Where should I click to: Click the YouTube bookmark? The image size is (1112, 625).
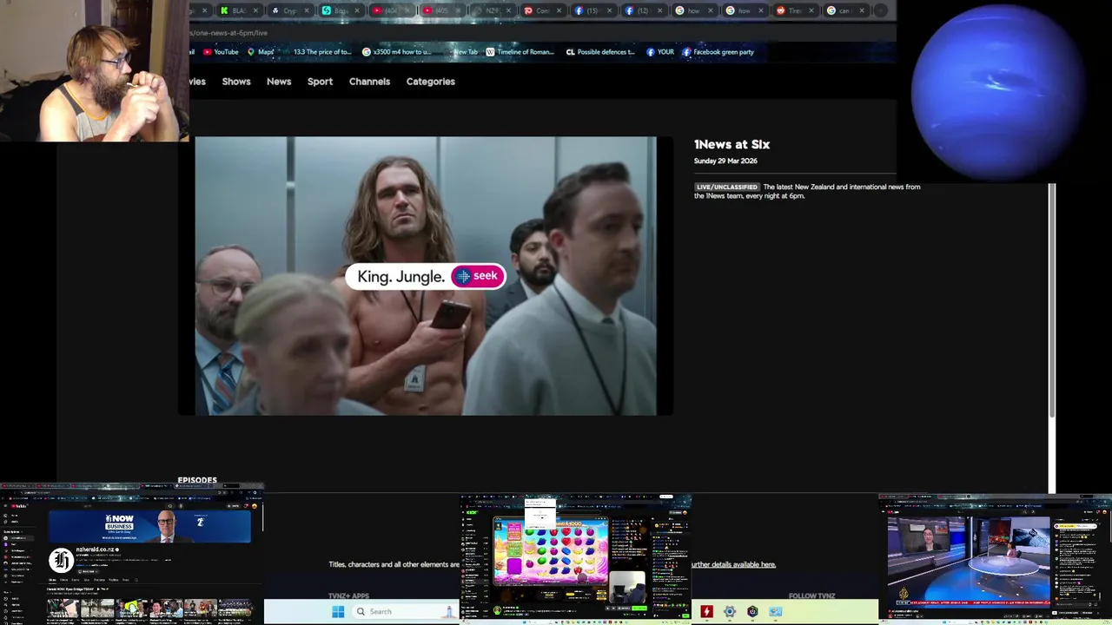click(221, 52)
